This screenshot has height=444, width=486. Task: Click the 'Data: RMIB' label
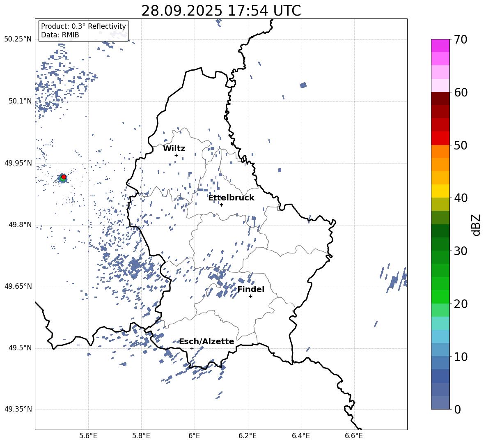tap(60, 35)
